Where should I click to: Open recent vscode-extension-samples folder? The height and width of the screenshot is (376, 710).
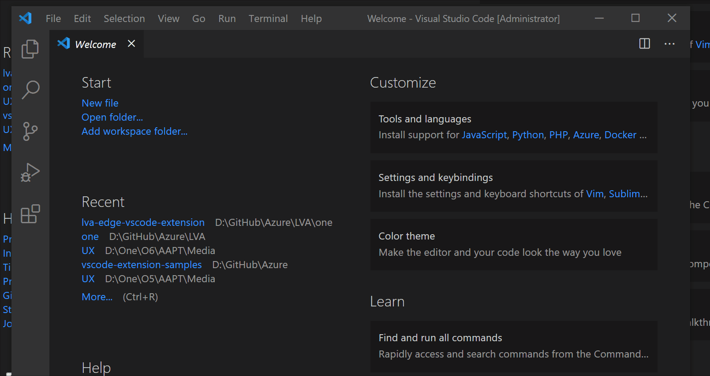(142, 265)
